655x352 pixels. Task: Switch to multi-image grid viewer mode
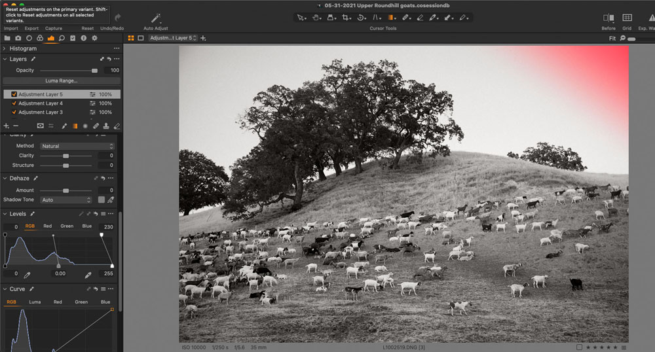click(x=131, y=38)
